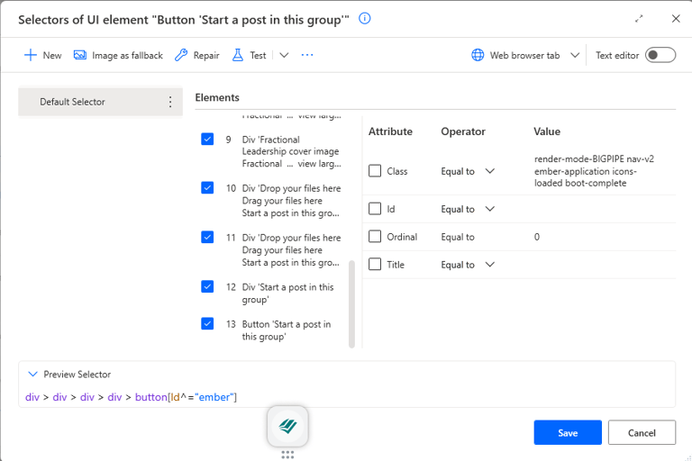
Task: Check the Title attribute checkbox
Action: [x=375, y=265]
